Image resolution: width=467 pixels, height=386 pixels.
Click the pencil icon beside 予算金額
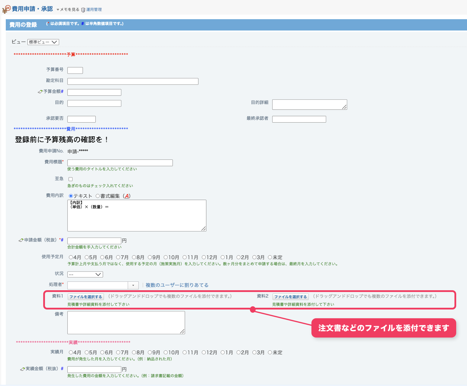(x=40, y=92)
